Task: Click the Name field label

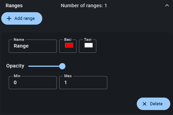Action: point(19,40)
